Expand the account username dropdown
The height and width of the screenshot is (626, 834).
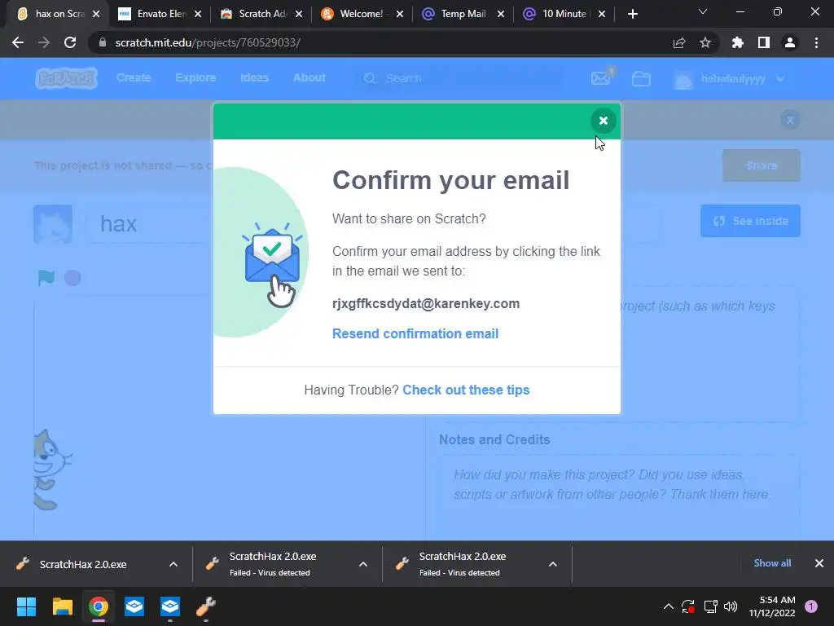pos(729,79)
